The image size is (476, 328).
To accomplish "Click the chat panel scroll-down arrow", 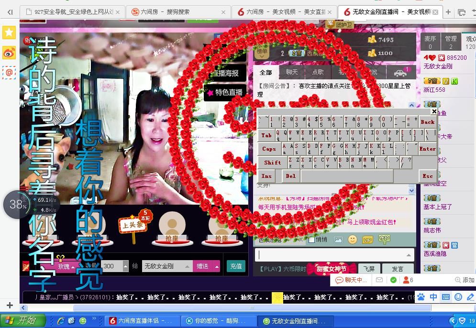I will point(411,191).
